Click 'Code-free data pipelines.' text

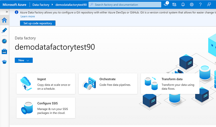coord(115,85)
